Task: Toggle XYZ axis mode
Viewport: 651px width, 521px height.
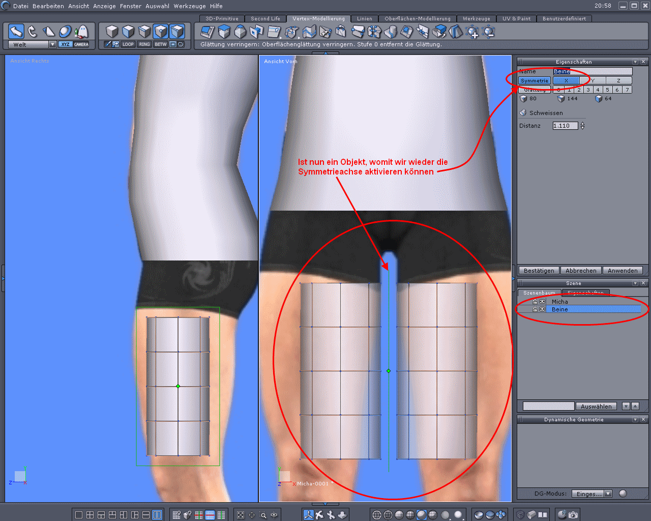Action: (66, 44)
